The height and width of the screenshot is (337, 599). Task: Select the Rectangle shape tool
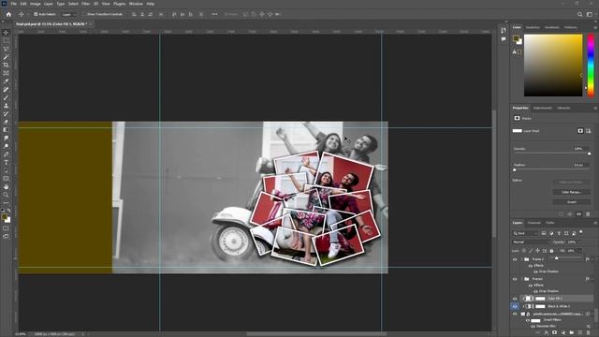(x=6, y=179)
